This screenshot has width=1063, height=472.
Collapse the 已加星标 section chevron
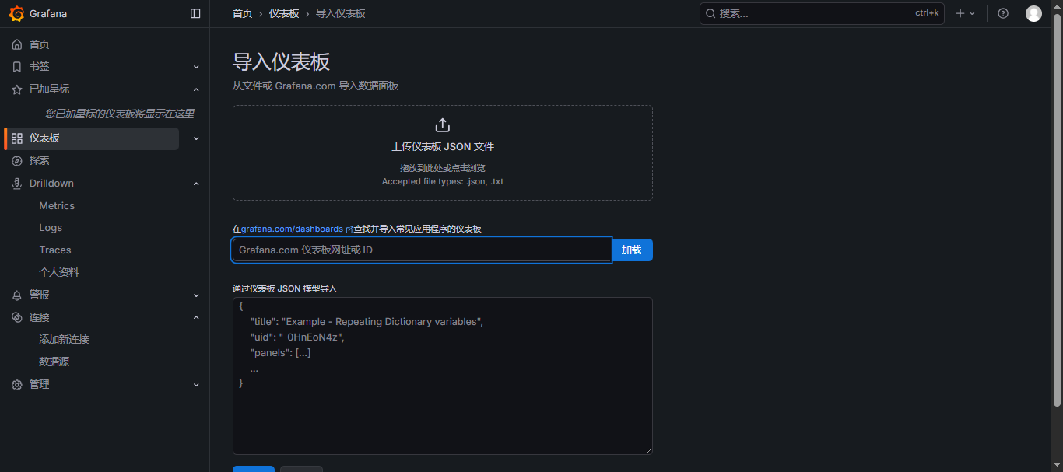pyautogui.click(x=196, y=89)
